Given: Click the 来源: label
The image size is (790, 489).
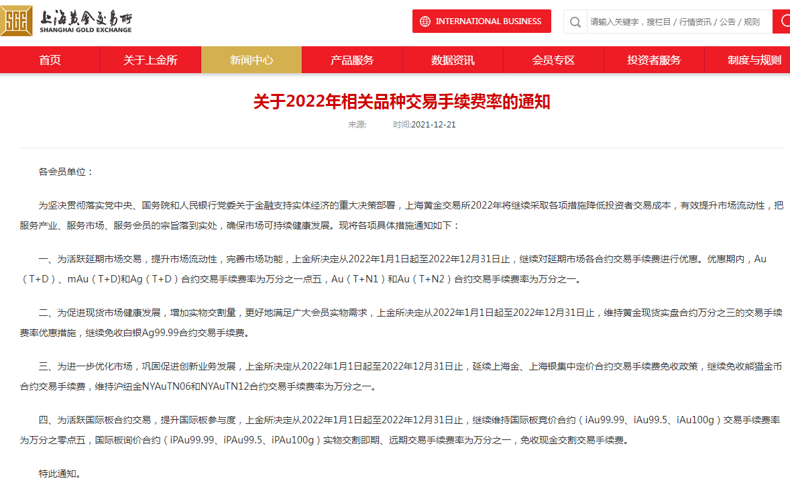Looking at the screenshot, I should pyautogui.click(x=357, y=125).
